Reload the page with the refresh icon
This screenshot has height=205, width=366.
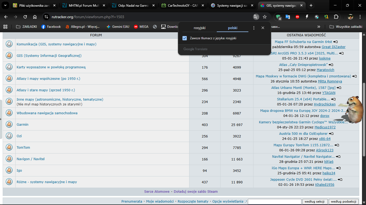pyautogui.click(x=25, y=17)
